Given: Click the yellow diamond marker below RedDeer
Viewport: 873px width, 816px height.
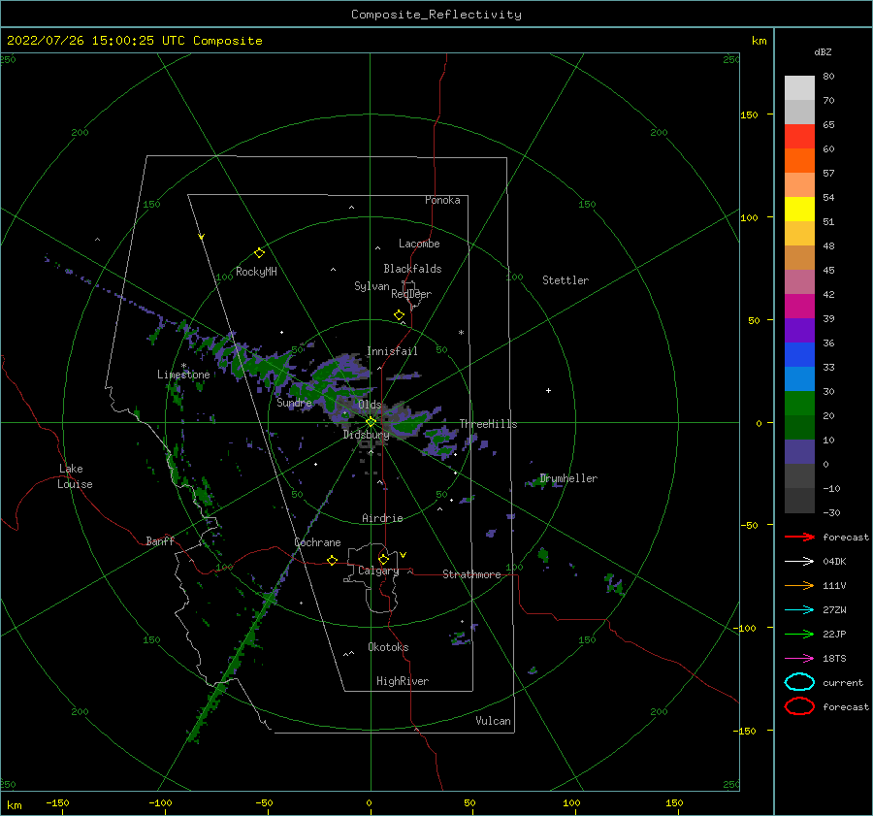Looking at the screenshot, I should tap(400, 315).
